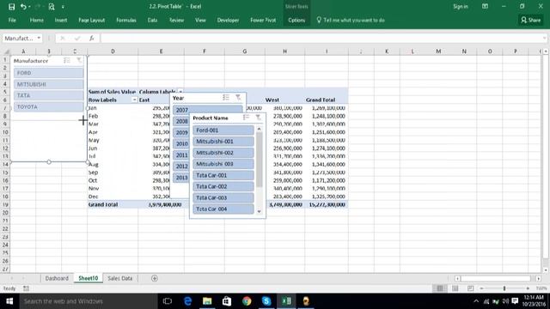Click Sign in link
This screenshot has width=550, height=309.
[x=461, y=7]
